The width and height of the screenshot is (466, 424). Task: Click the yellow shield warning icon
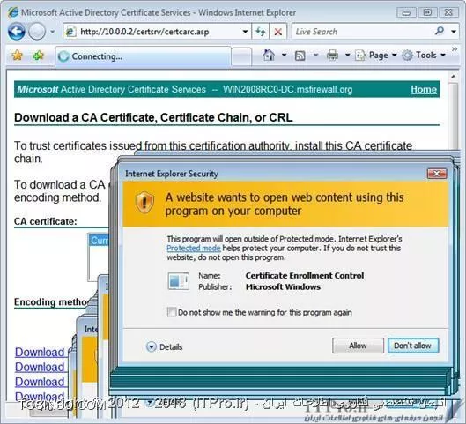tap(144, 202)
